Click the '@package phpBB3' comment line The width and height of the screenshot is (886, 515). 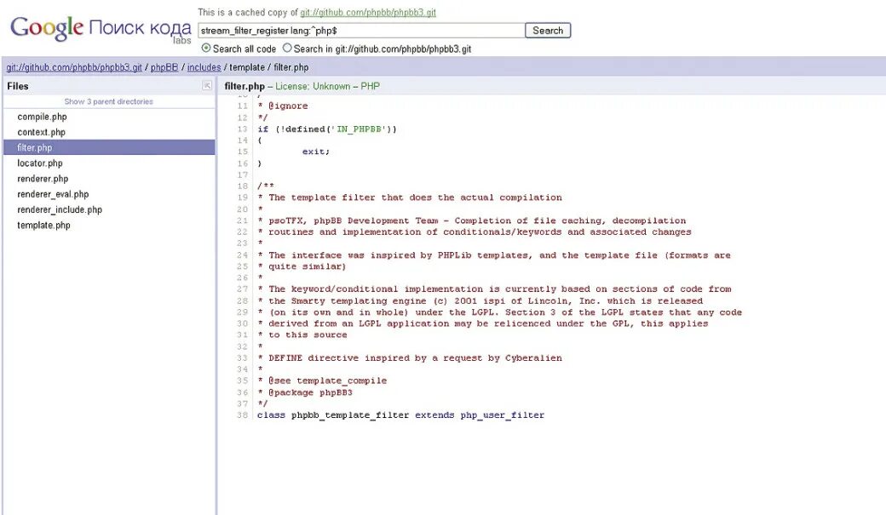(x=305, y=392)
